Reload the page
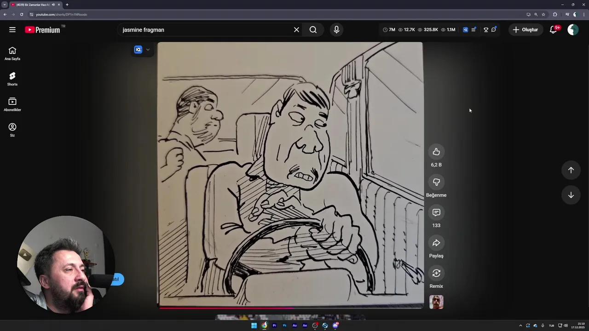This screenshot has width=589, height=331. 21,14
